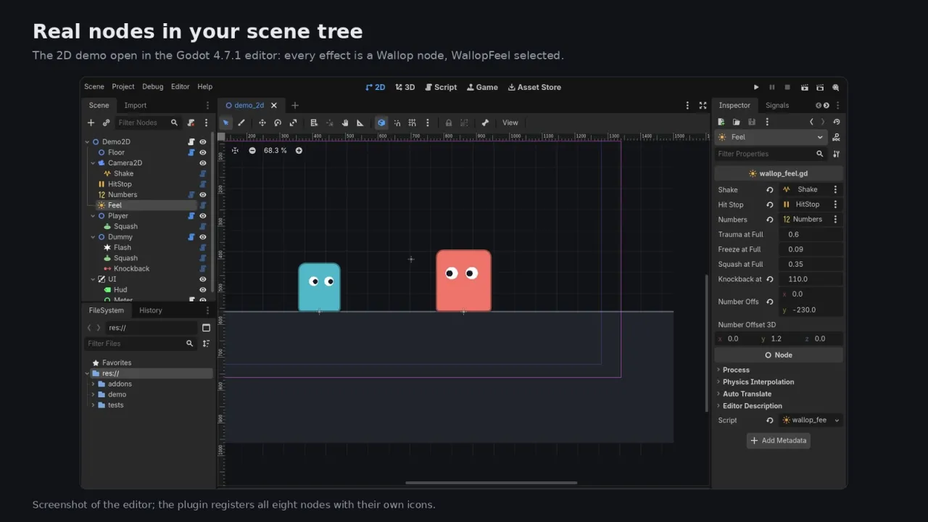The height and width of the screenshot is (522, 928).
Task: Click the center view icon beside zoom
Action: [235, 151]
